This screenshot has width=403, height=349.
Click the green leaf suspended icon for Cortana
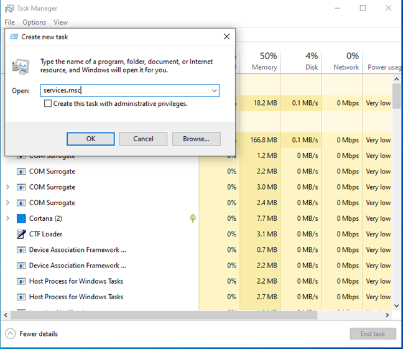pyautogui.click(x=193, y=218)
